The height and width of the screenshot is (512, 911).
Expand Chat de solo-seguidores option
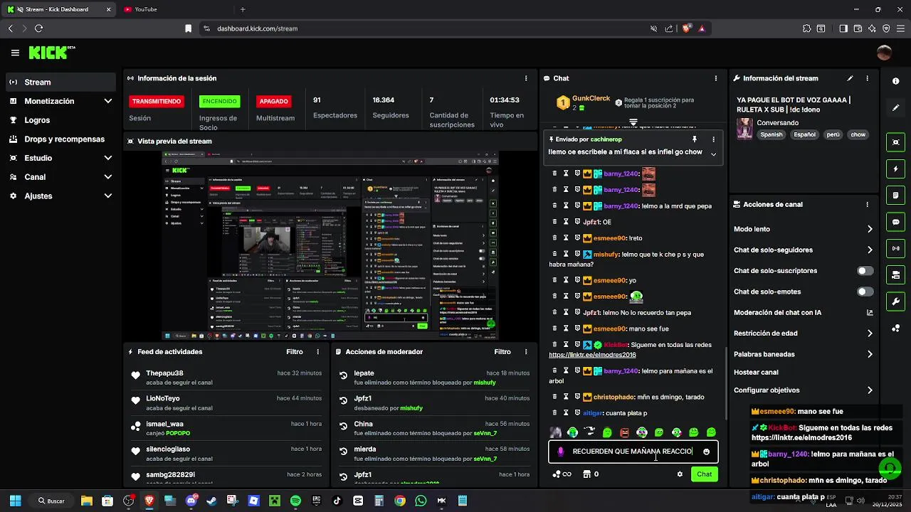point(804,250)
